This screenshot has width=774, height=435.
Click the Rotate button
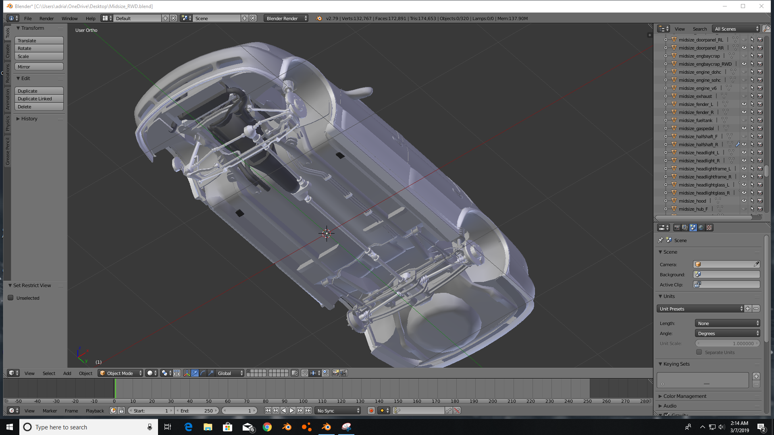(x=39, y=48)
